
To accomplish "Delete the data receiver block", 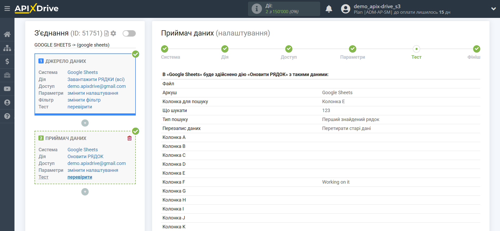I will point(129,138).
